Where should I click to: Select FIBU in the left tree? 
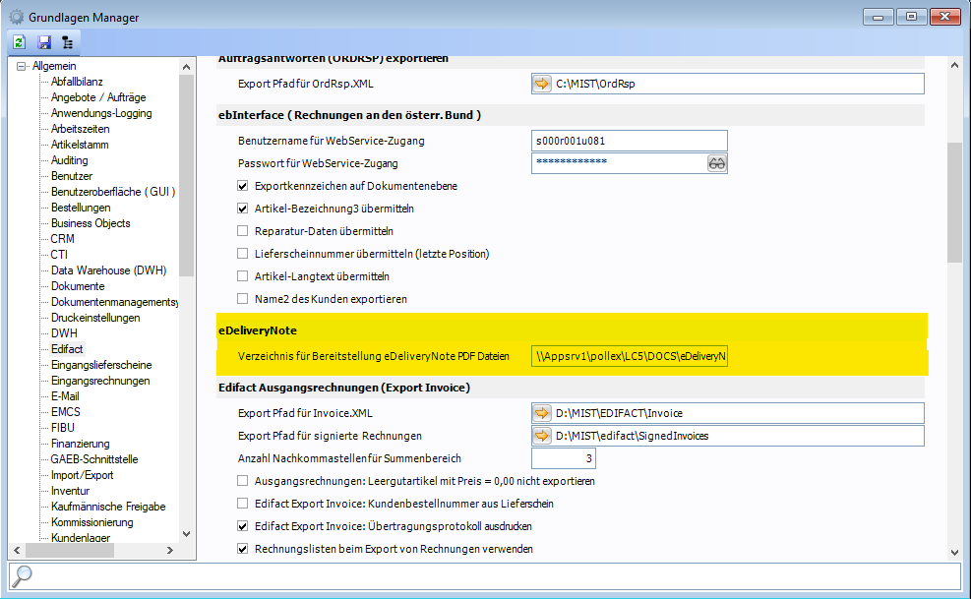click(63, 428)
